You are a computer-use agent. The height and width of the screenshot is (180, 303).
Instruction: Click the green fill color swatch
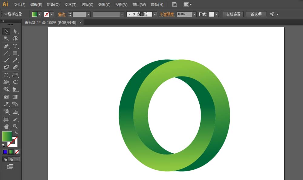click(x=34, y=14)
